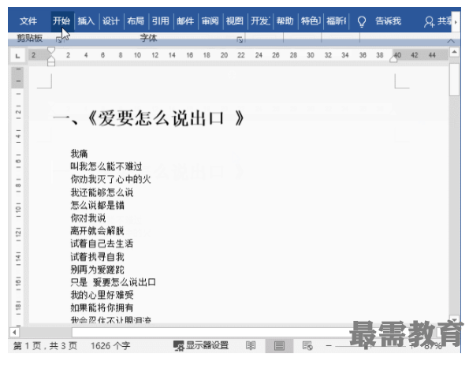This screenshot has width=469, height=365.
Task: Click vertical scrollbar up arrow
Action: pyautogui.click(x=454, y=52)
